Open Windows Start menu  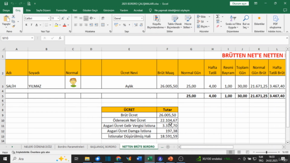coord(5,159)
